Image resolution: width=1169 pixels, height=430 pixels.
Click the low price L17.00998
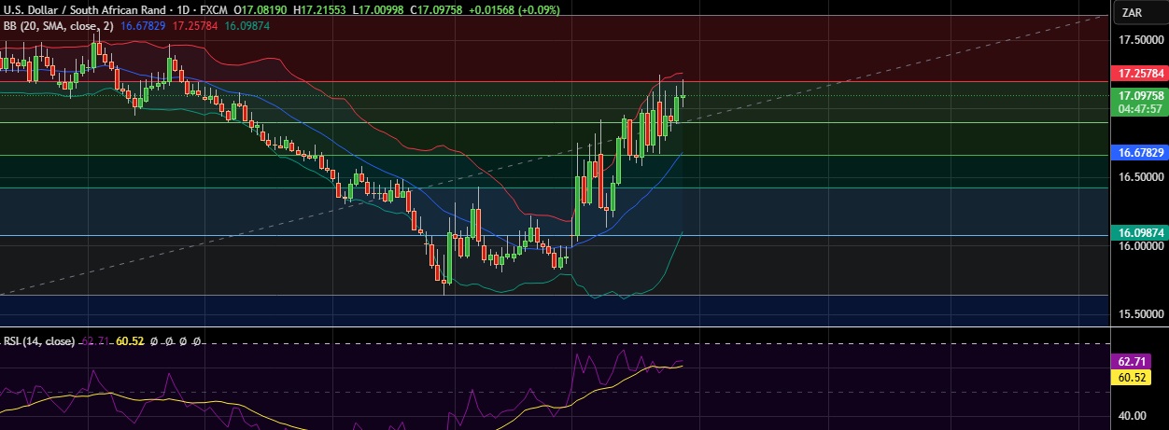pos(375,9)
